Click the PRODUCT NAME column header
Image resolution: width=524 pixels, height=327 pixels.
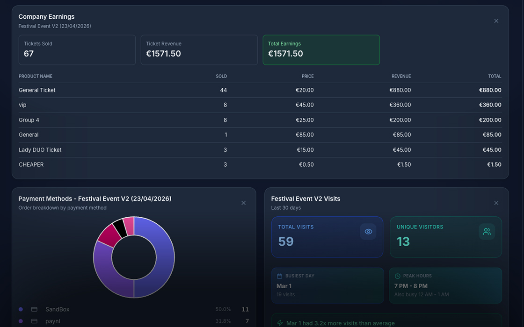[x=35, y=76]
